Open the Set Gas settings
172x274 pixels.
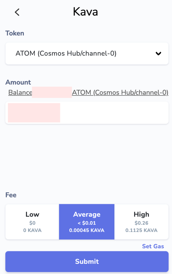click(x=153, y=246)
